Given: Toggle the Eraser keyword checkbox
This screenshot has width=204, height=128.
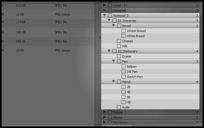Looking at the screenshot, I should (119, 56).
